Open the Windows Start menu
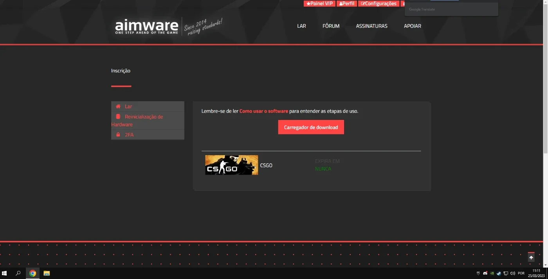The image size is (548, 279). point(5,273)
